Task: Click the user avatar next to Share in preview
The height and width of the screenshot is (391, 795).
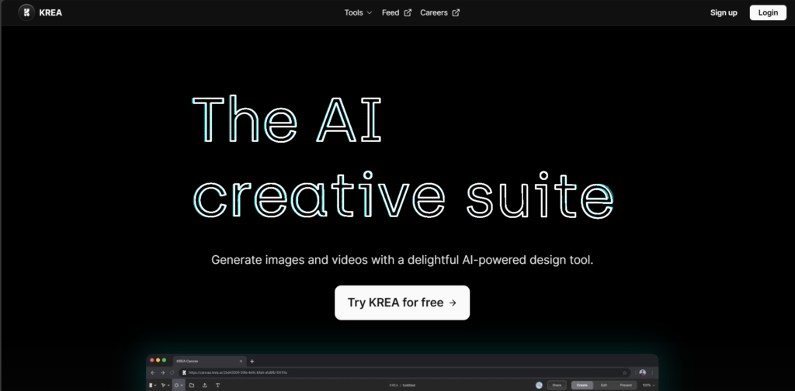Action: [x=539, y=386]
